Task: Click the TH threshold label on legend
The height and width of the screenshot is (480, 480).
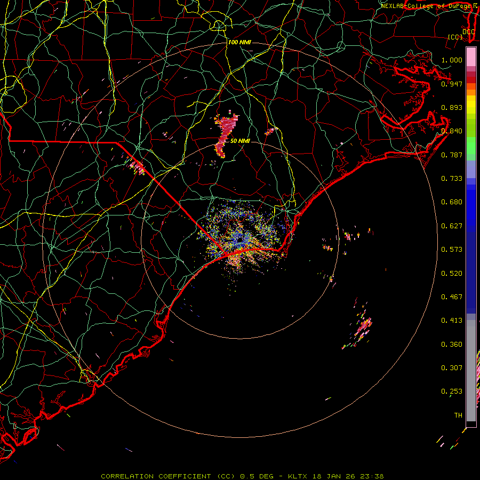Action: 458,415
